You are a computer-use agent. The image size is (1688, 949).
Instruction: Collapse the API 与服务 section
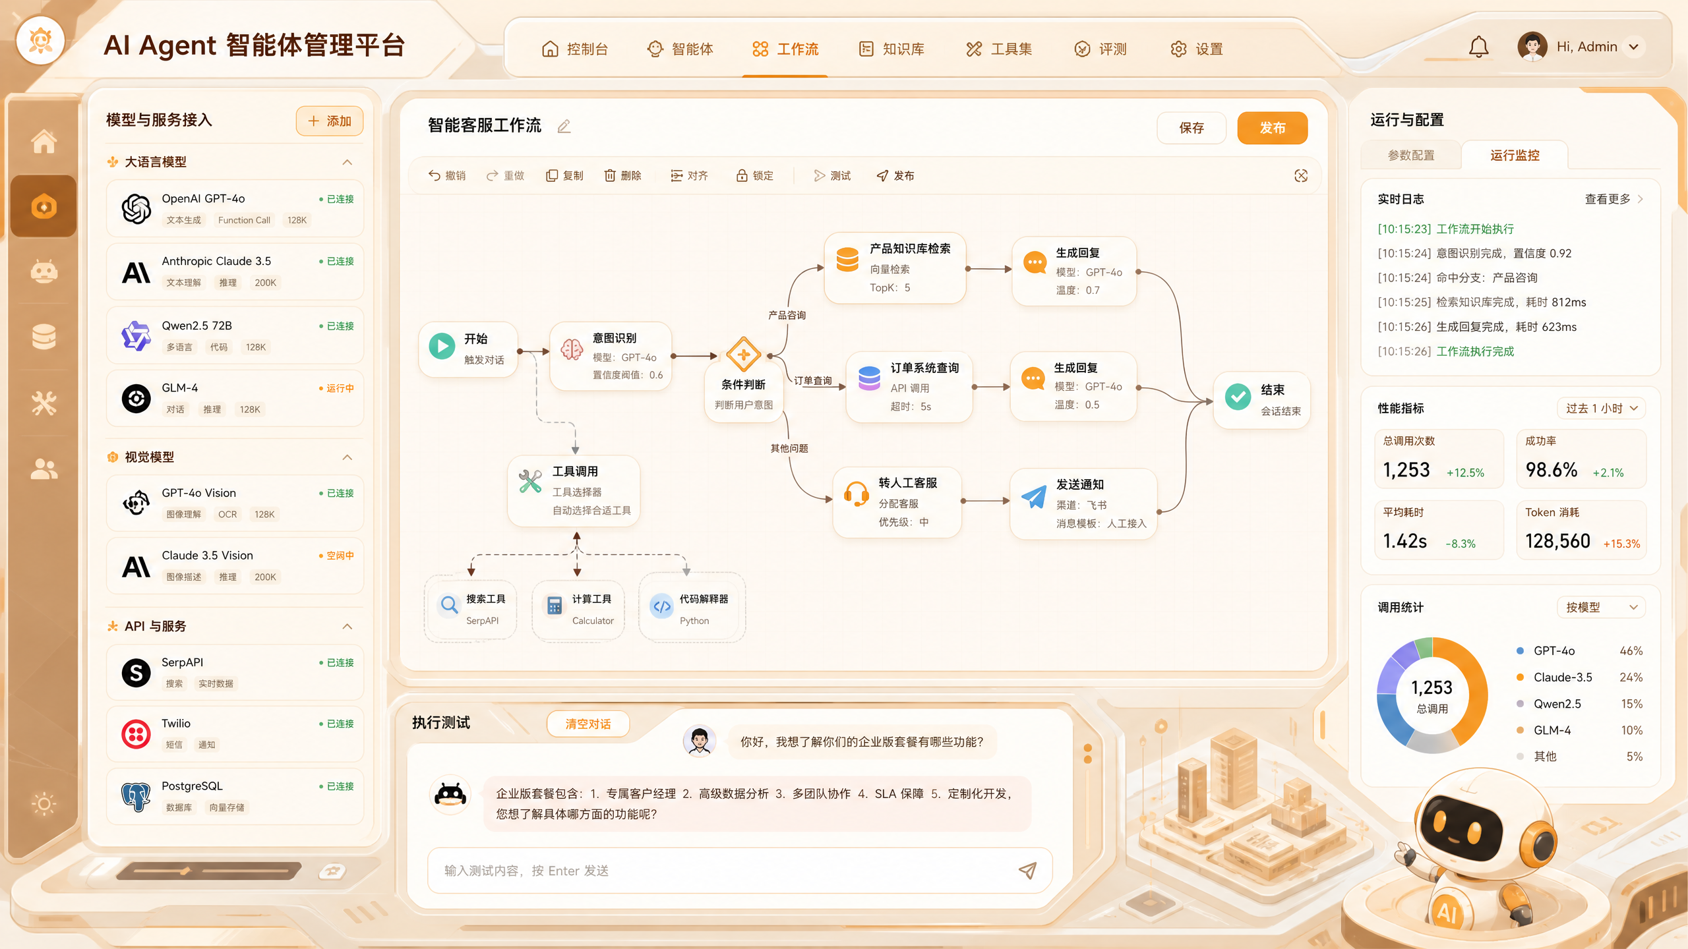[347, 626]
